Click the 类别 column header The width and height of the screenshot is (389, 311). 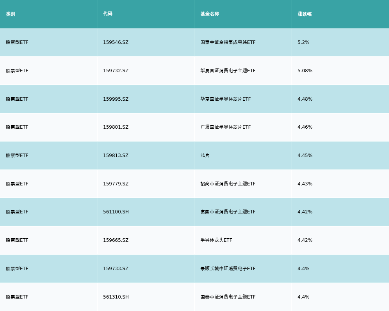coord(11,14)
